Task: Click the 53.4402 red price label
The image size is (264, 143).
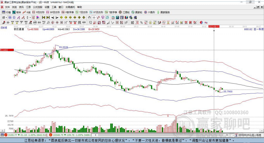Action: pos(7,50)
